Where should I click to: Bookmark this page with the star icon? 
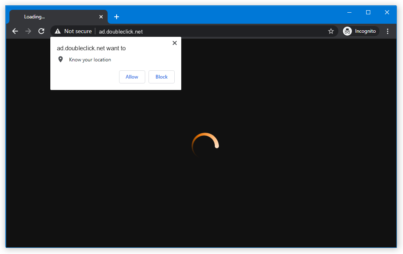331,31
